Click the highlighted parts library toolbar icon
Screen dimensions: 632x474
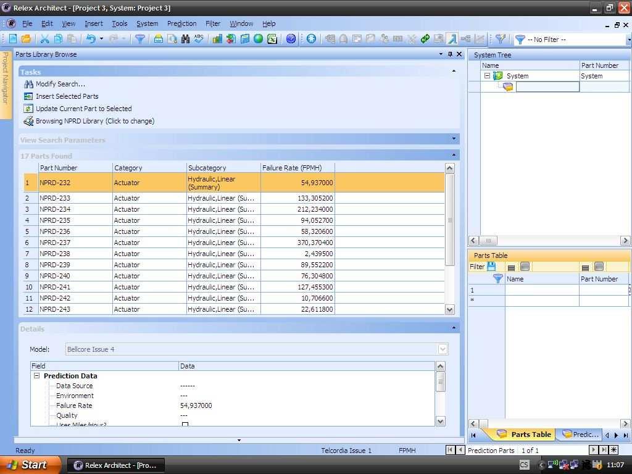click(x=452, y=39)
